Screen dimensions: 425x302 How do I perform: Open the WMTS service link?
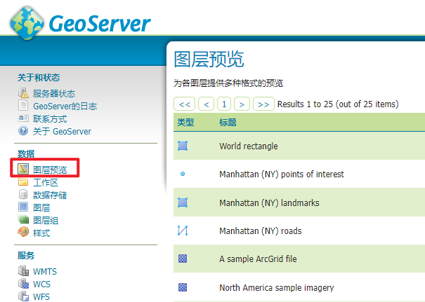pyautogui.click(x=45, y=271)
